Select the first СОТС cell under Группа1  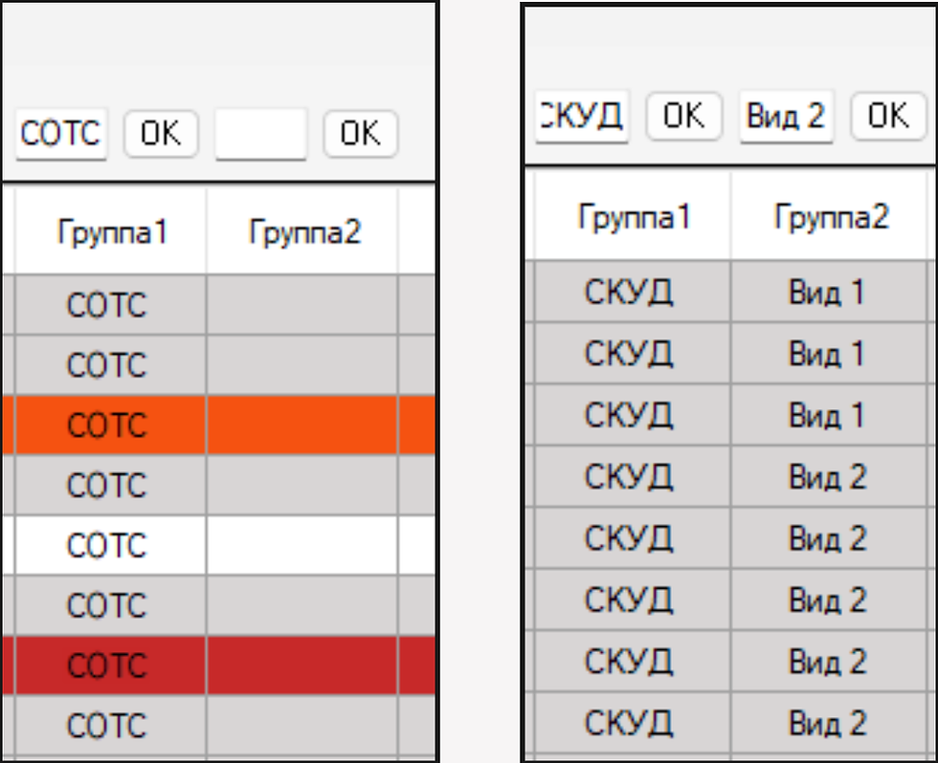[107, 306]
